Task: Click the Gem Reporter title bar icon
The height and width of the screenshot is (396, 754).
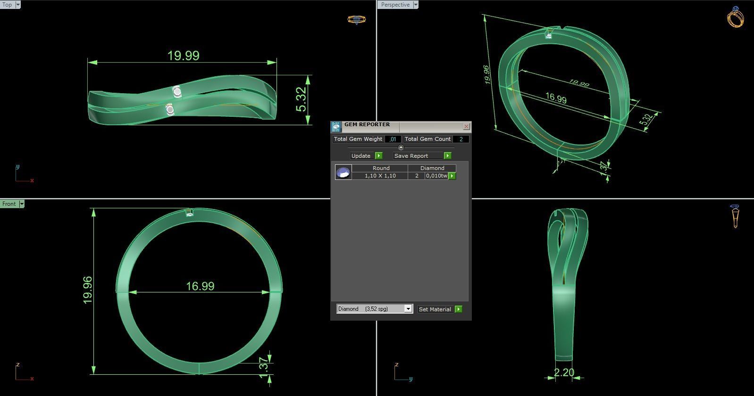Action: (x=336, y=127)
